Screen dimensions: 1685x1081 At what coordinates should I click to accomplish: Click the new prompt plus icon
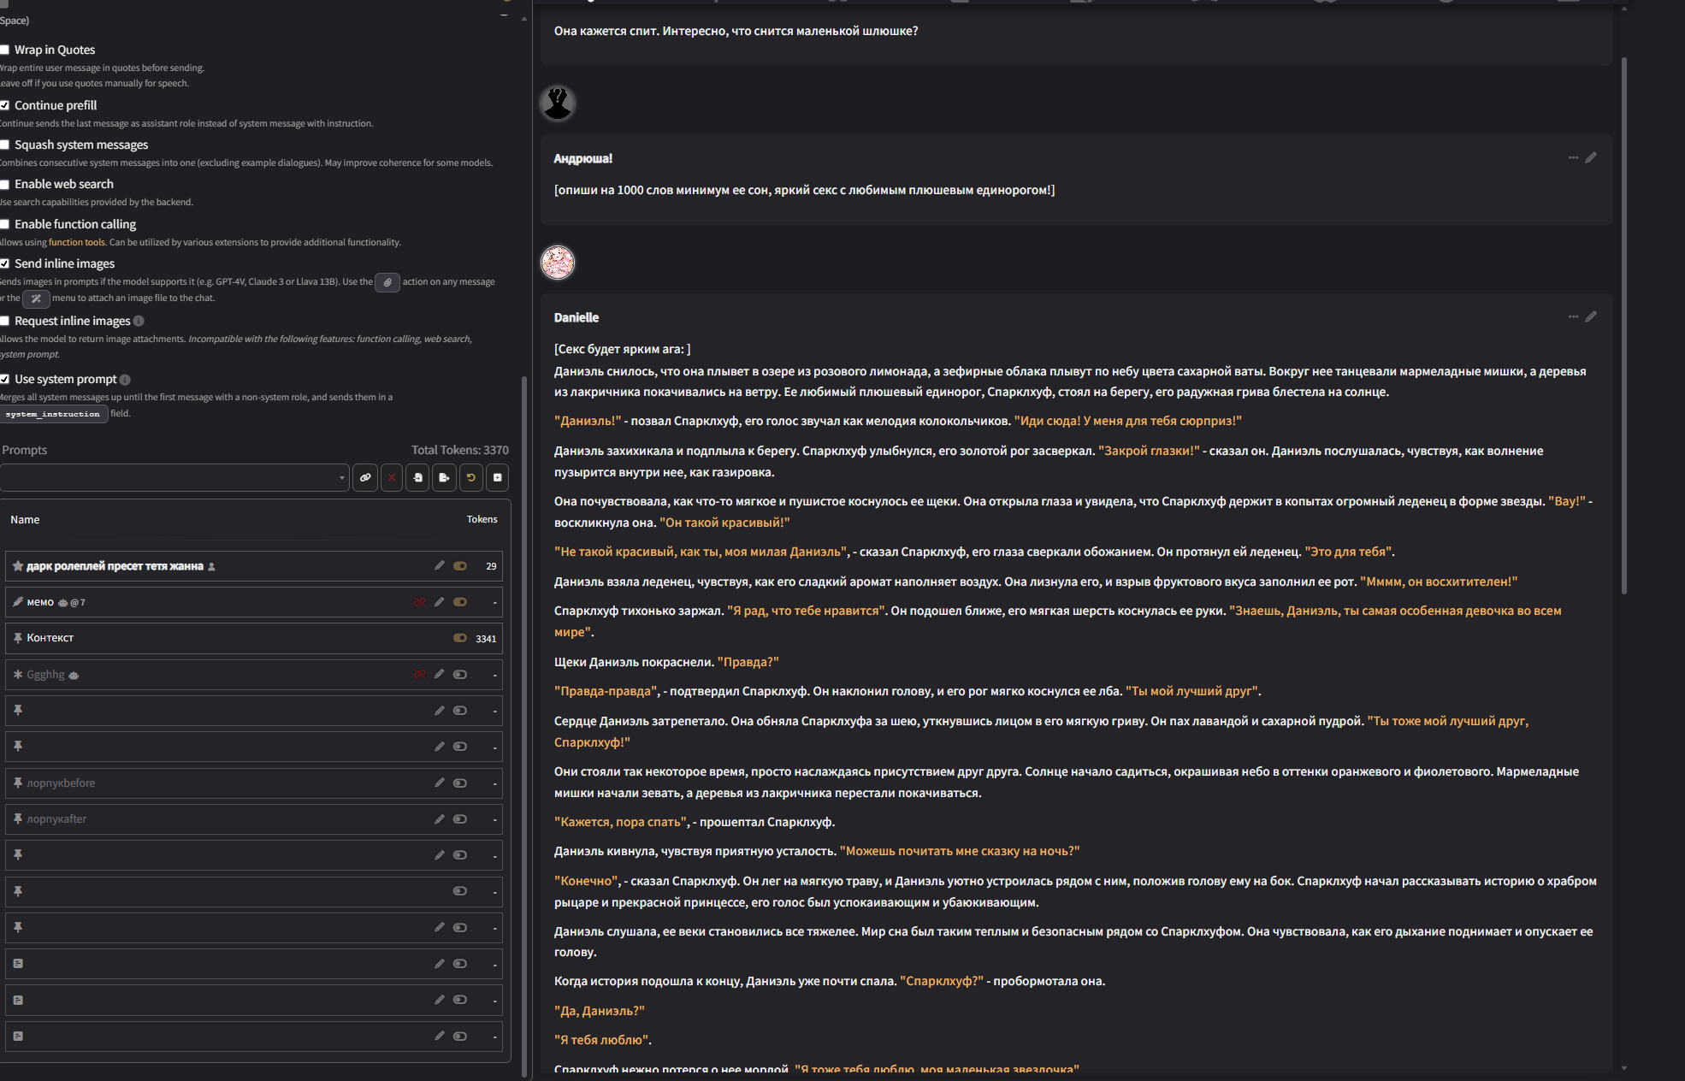(x=497, y=477)
